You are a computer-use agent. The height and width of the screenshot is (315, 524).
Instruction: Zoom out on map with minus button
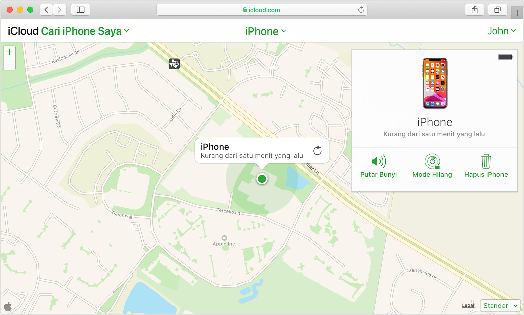9,64
